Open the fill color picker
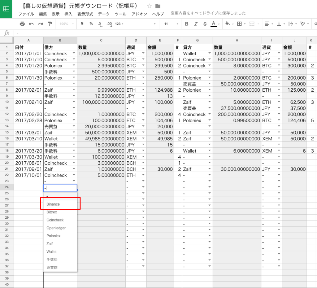The height and width of the screenshot is (288, 317). (x=229, y=24)
